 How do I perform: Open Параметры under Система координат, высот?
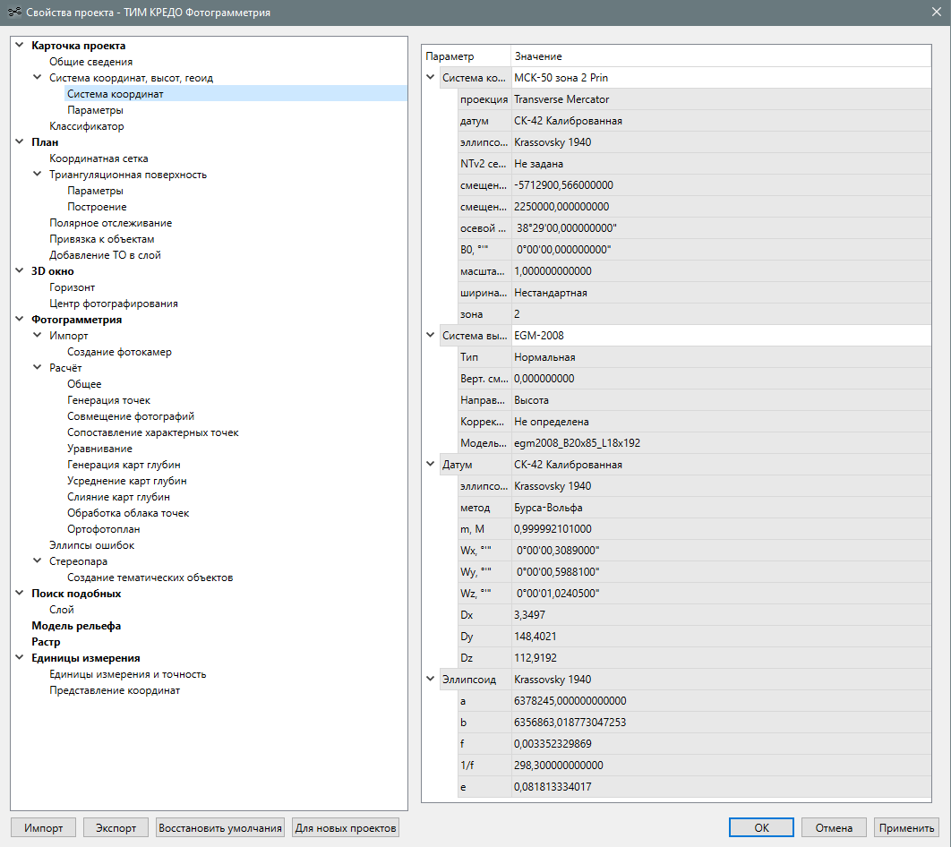click(x=95, y=110)
